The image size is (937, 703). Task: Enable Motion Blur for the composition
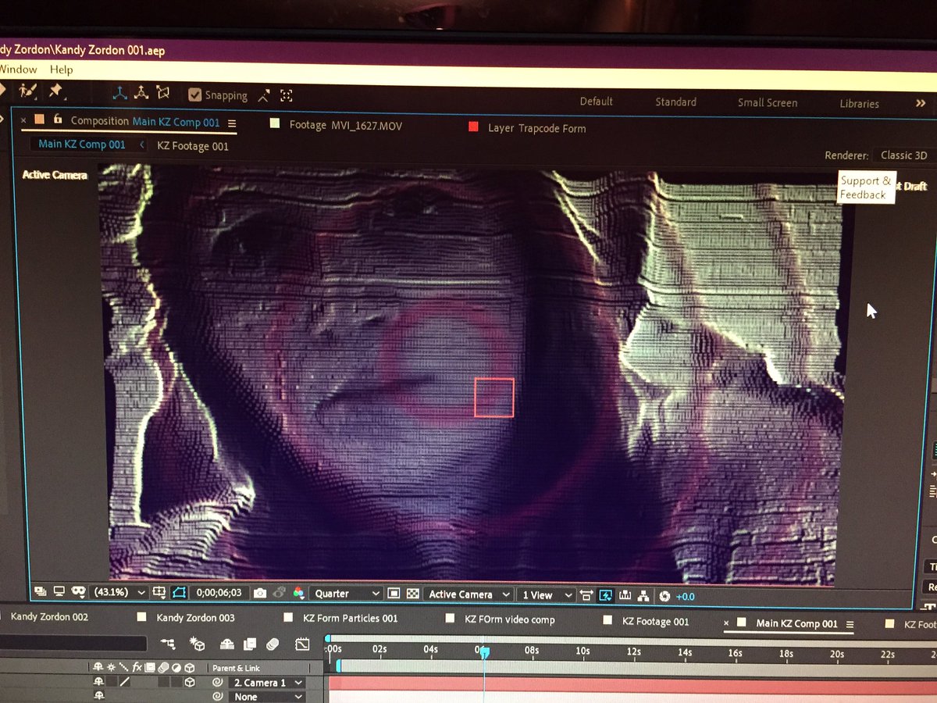272,644
